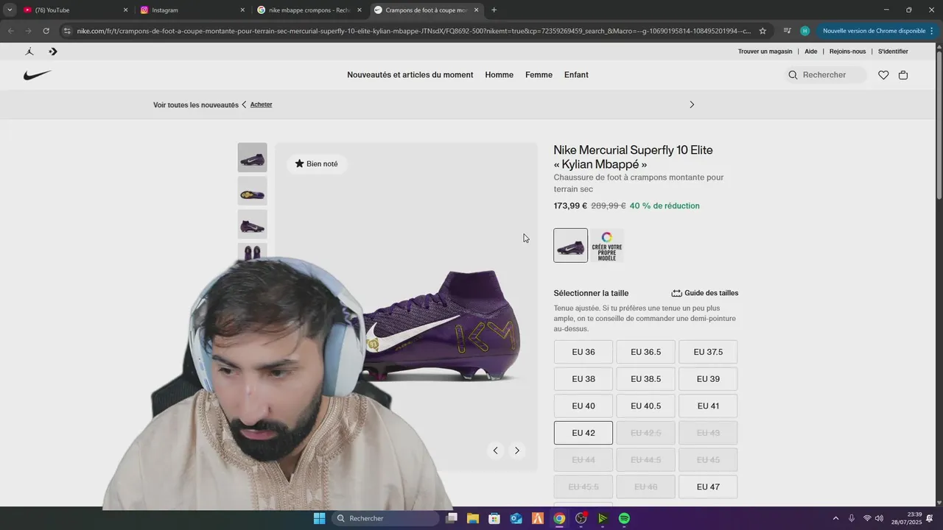Go back via chevron beside Acheter

tap(244, 105)
